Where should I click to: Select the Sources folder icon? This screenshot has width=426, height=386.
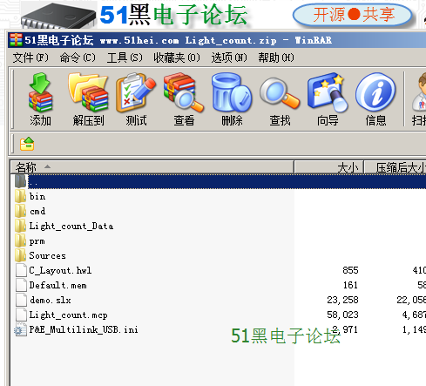tap(20, 255)
